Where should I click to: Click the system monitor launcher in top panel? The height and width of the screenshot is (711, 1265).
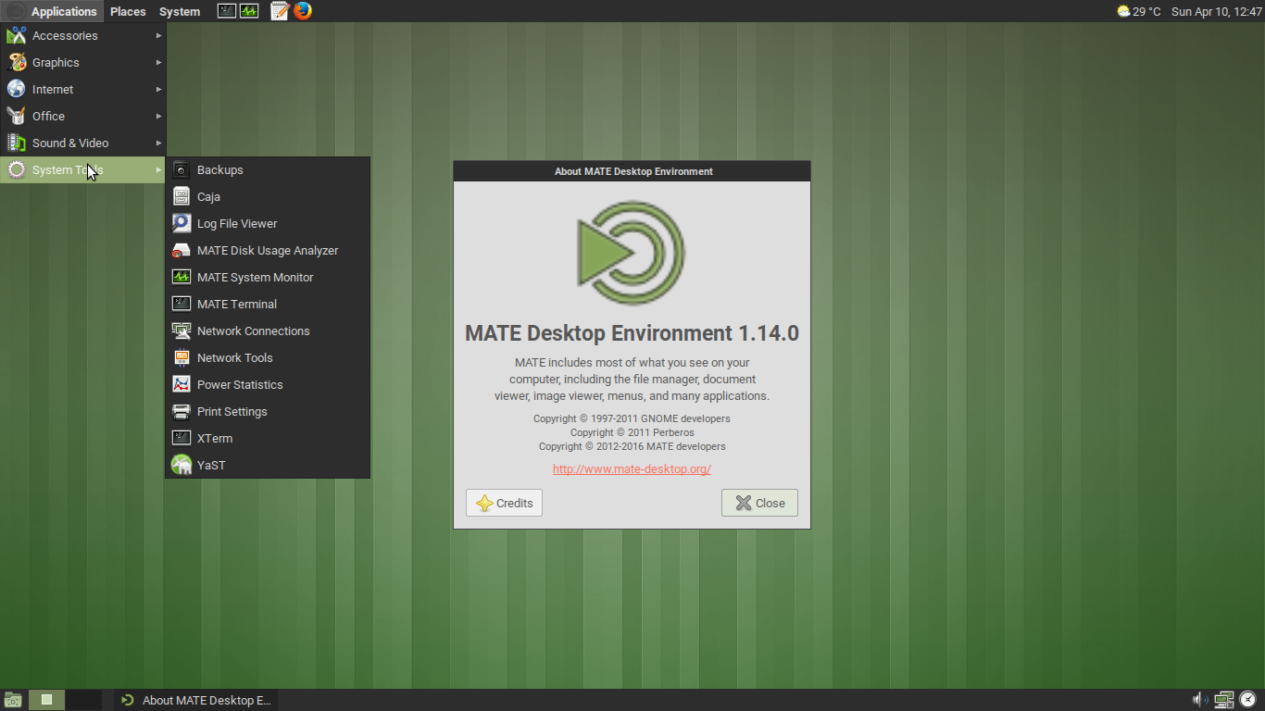pyautogui.click(x=249, y=11)
